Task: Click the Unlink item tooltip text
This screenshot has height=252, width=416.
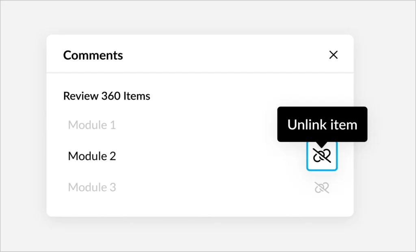Action: point(322,125)
